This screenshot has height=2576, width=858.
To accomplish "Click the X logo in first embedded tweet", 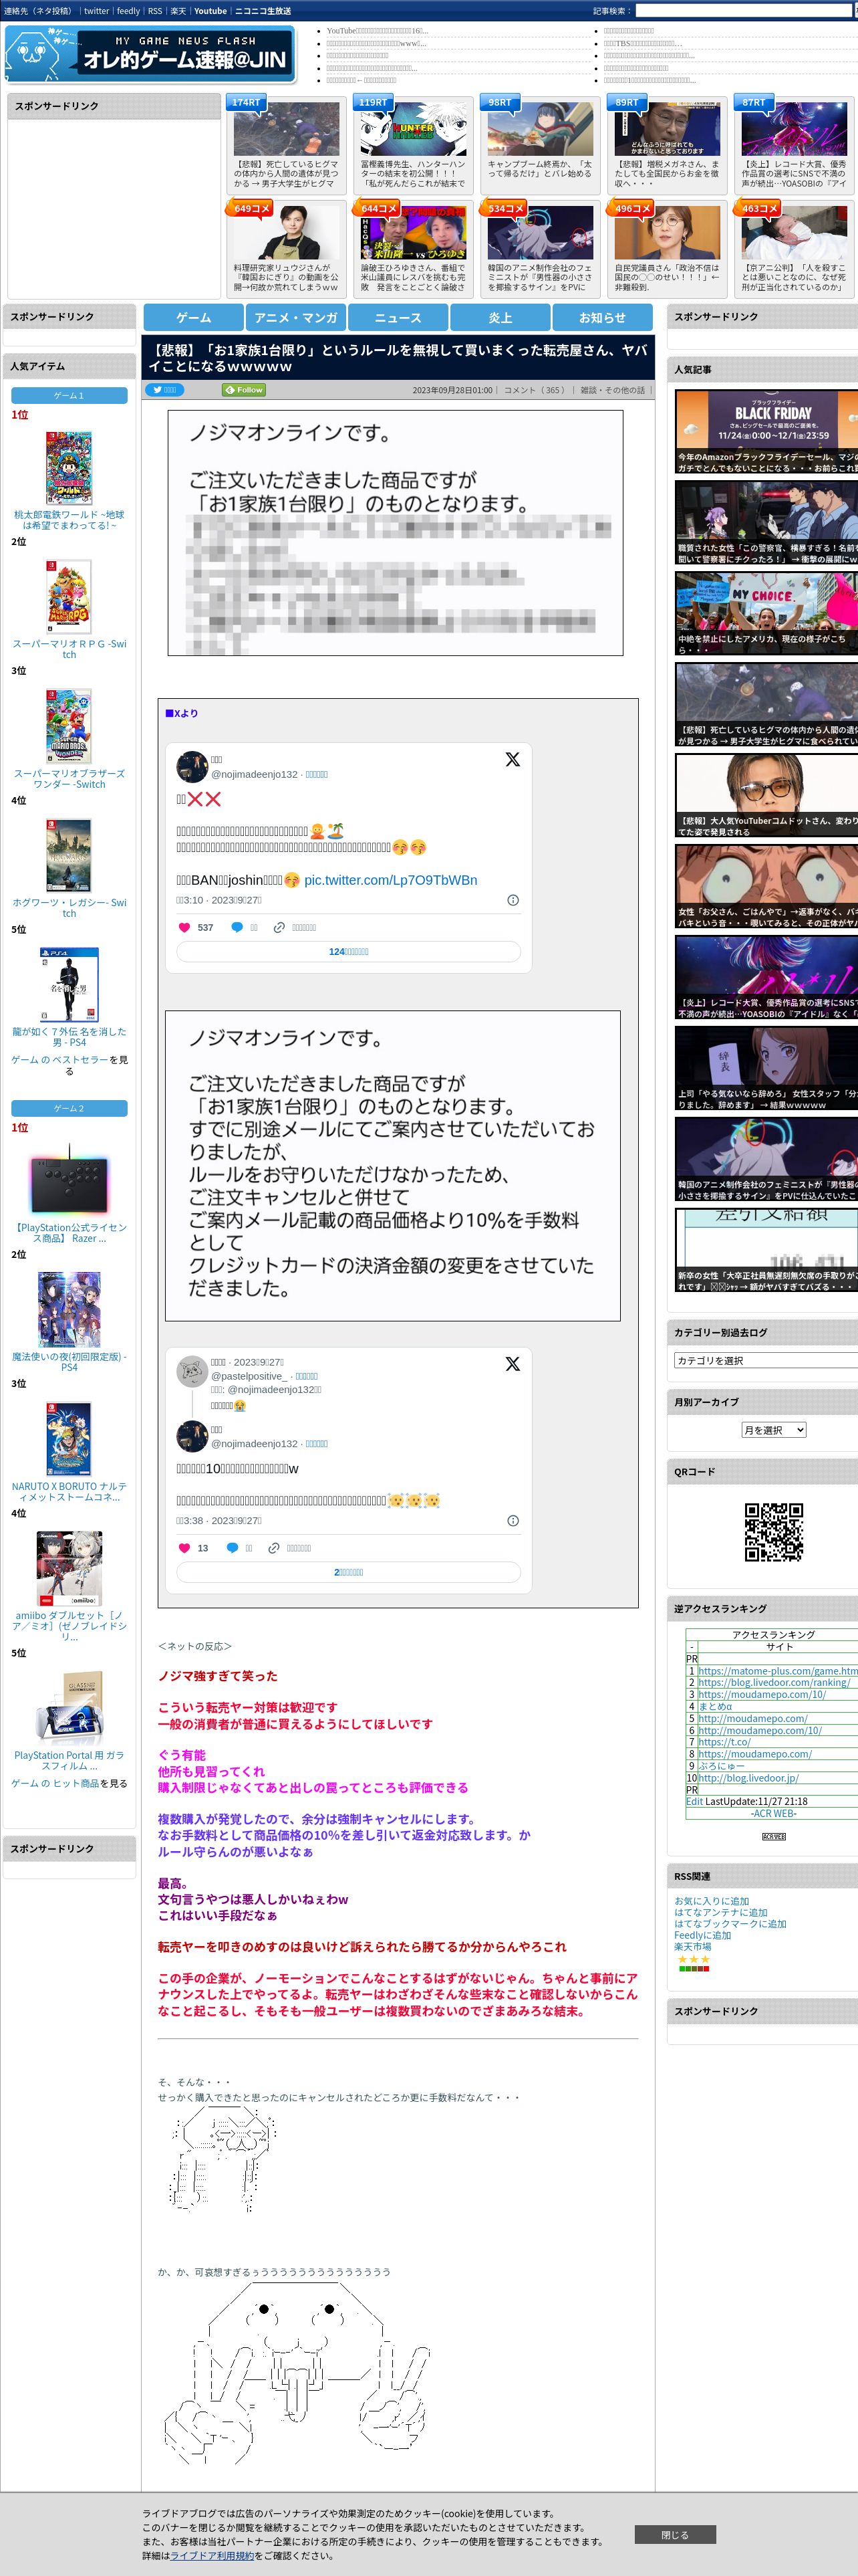I will pyautogui.click(x=513, y=759).
